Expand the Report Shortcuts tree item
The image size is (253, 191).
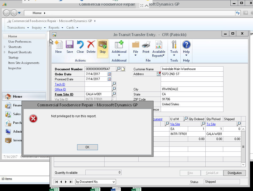click(5, 52)
